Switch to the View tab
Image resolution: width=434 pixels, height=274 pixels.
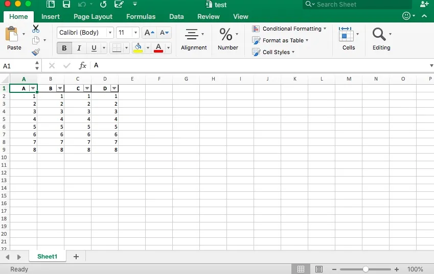(241, 16)
